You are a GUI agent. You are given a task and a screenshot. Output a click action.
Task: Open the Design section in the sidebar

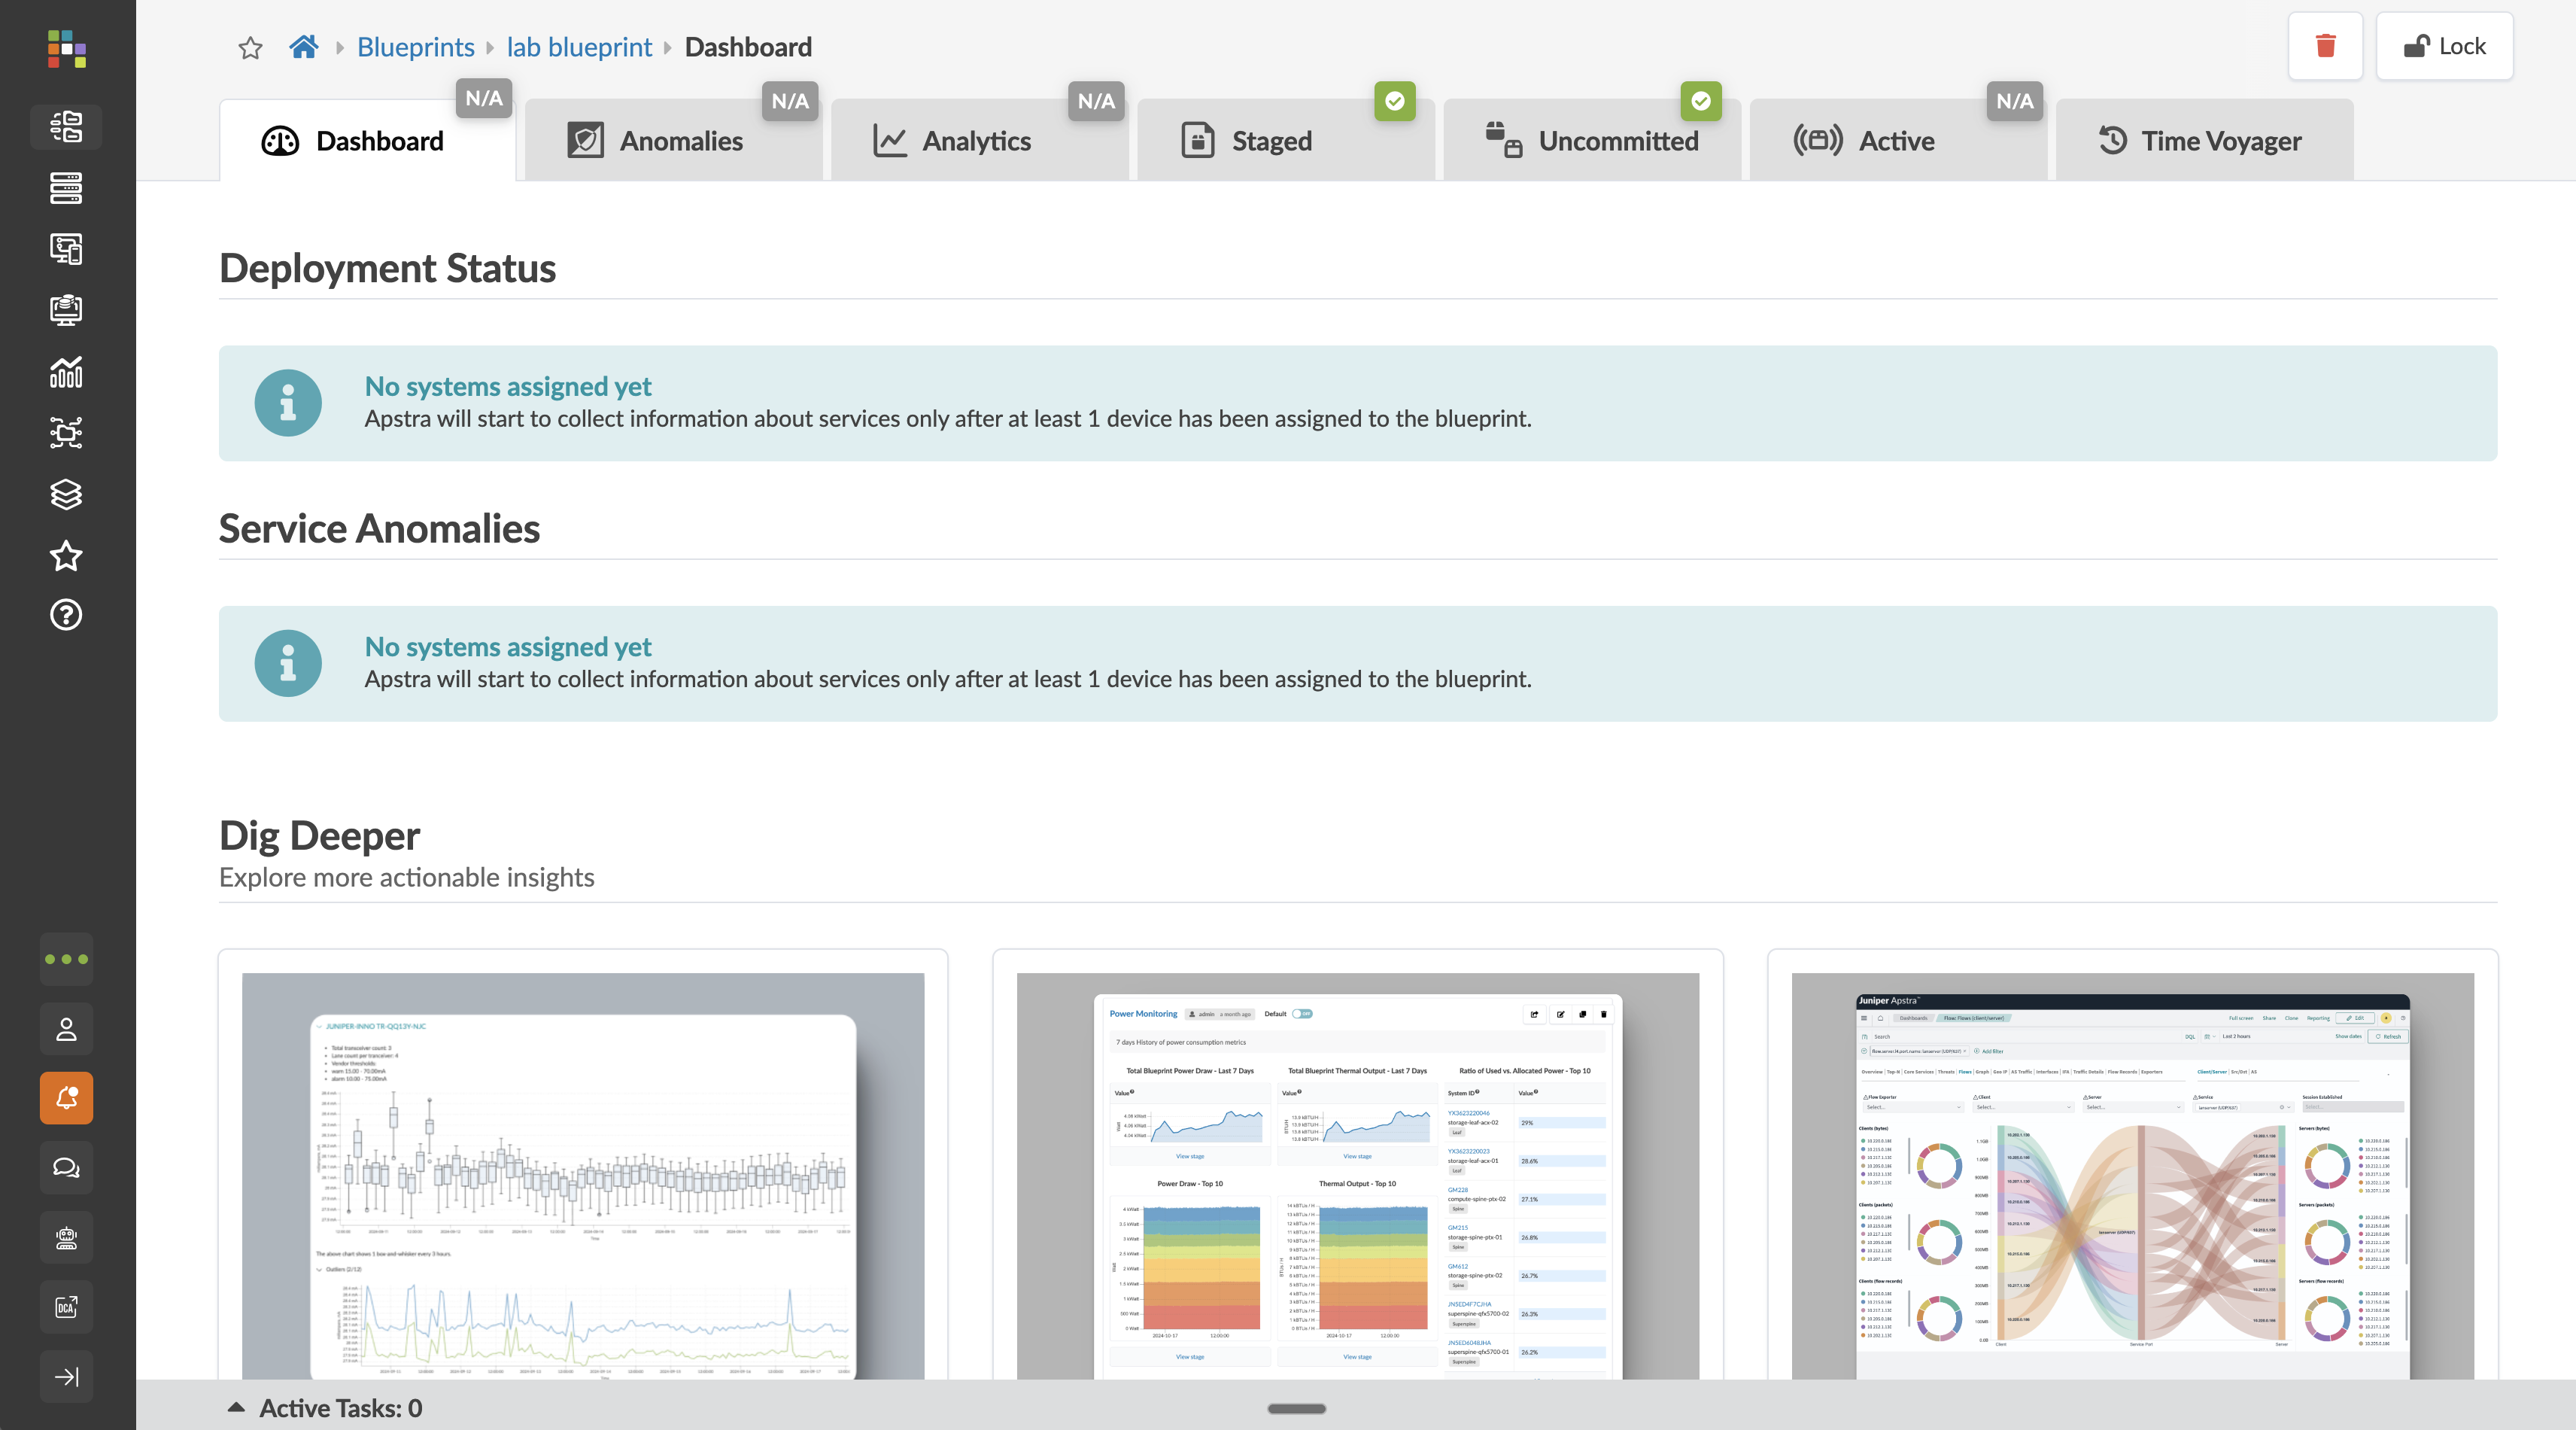coord(66,248)
